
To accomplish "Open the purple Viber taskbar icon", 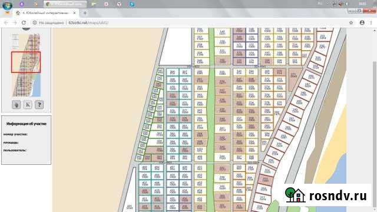I will pyautogui.click(x=22, y=4).
